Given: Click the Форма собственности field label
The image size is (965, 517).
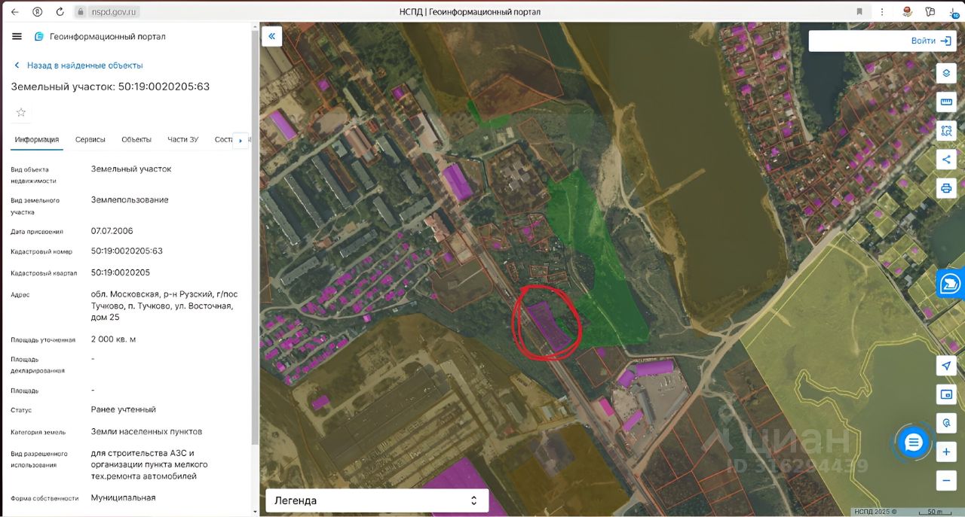Looking at the screenshot, I should (x=44, y=498).
